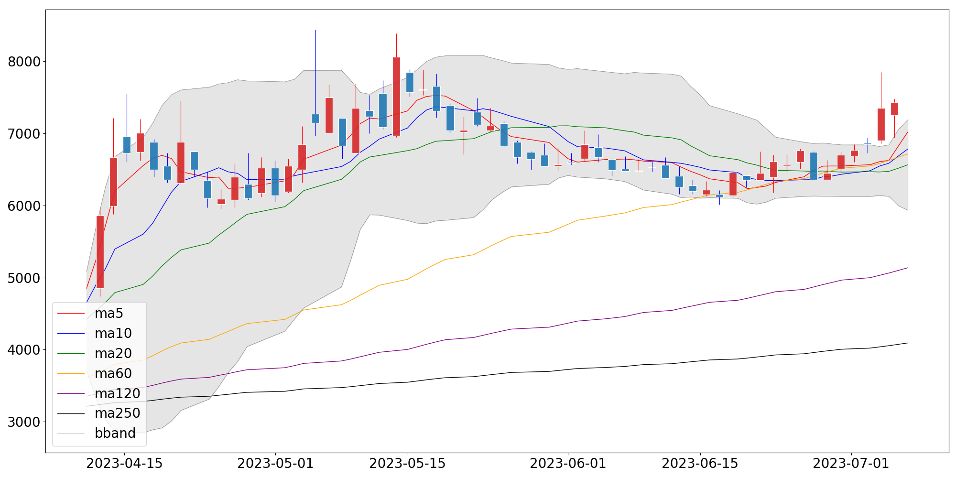Screen dimensions: 956x478
Task: Click the ma120 legend label
Action: (117, 394)
